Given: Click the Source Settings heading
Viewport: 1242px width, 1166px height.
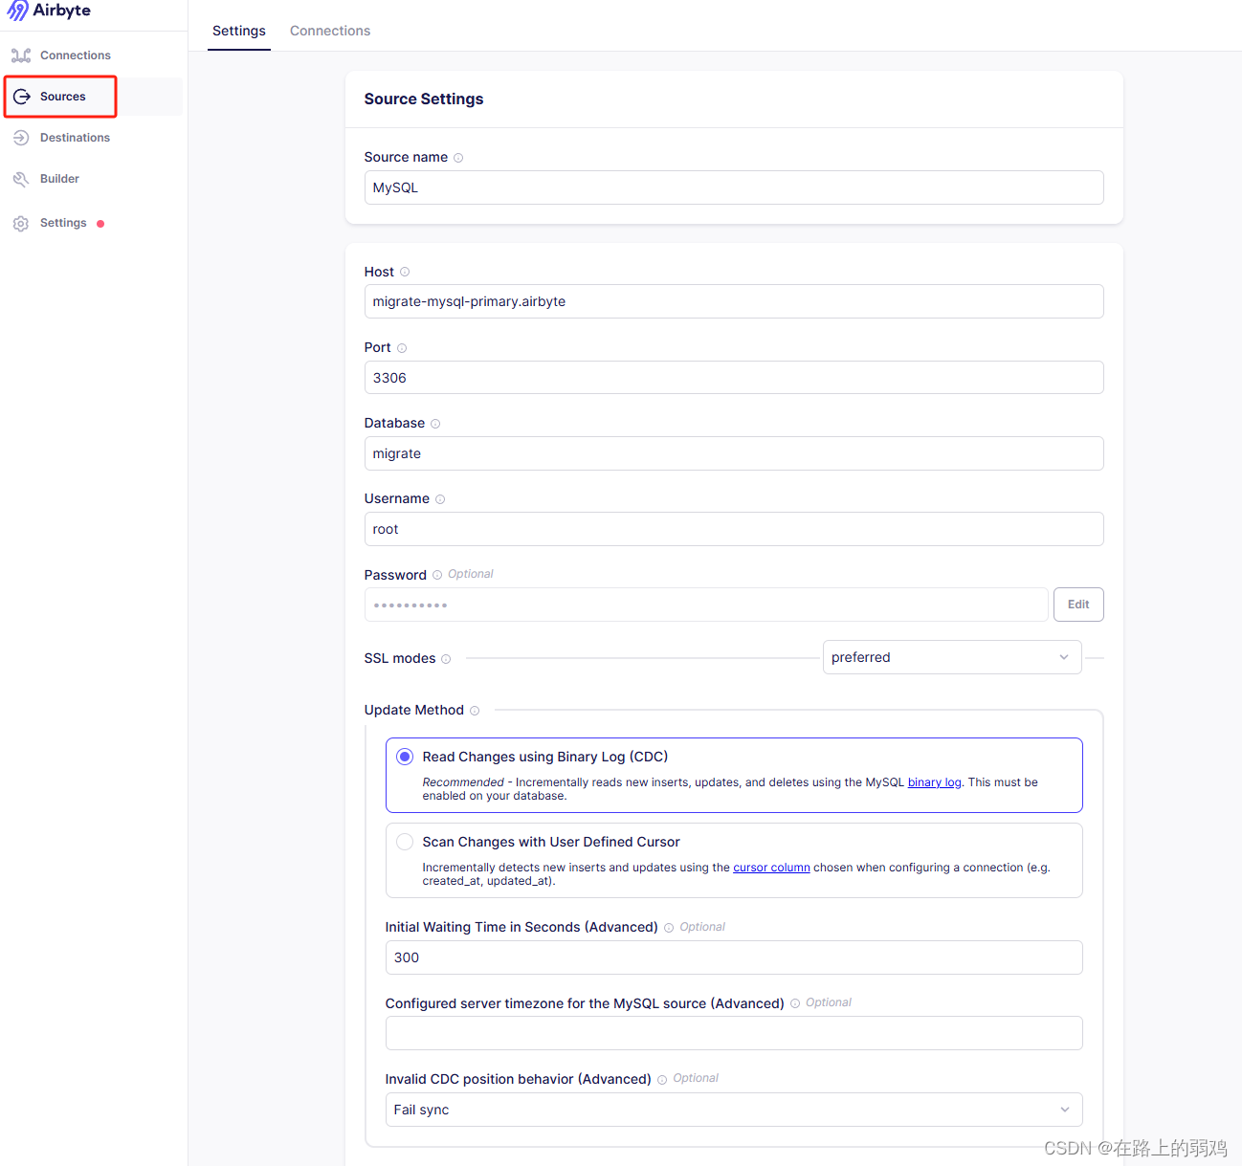Looking at the screenshot, I should click(424, 99).
